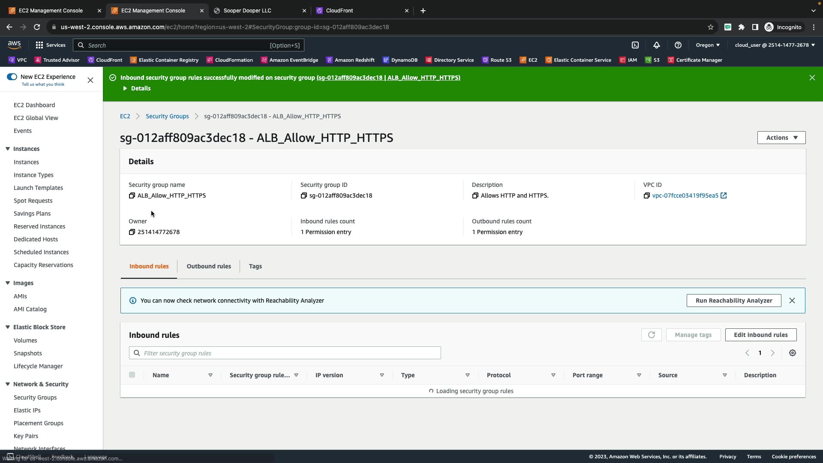Switch to the Outbound rules tab
The width and height of the screenshot is (823, 463).
tap(209, 266)
